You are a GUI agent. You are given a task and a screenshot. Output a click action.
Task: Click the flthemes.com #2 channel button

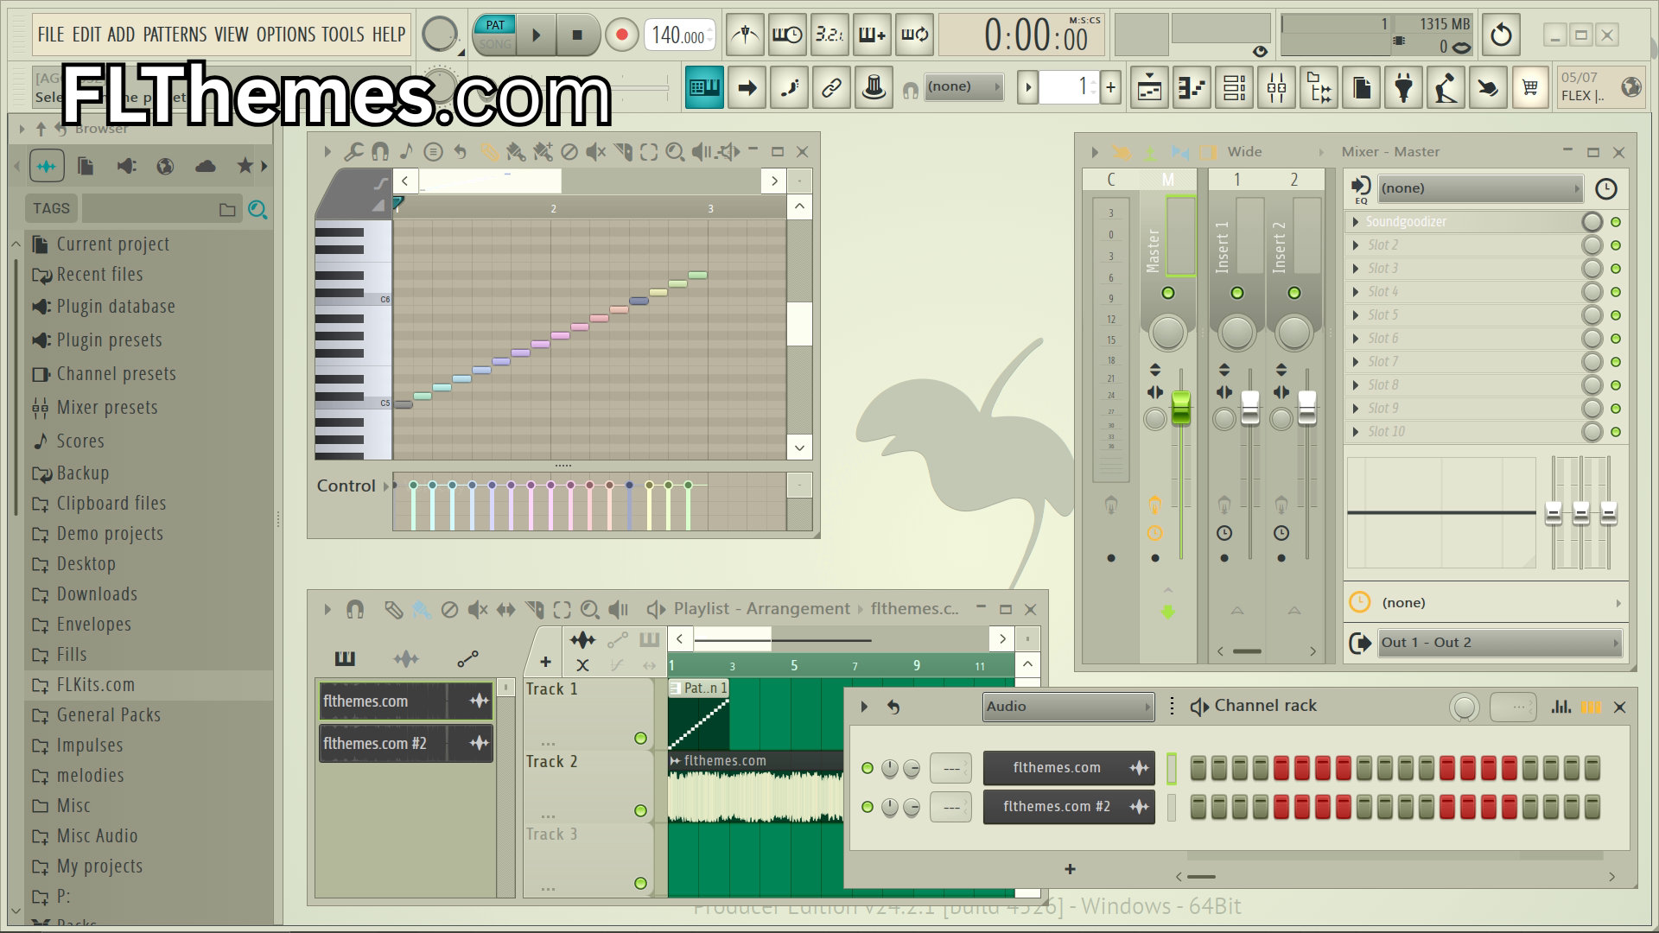[1069, 807]
